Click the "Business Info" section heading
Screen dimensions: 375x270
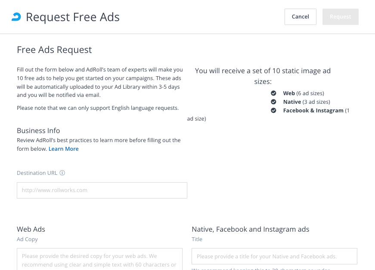pyautogui.click(x=38, y=131)
